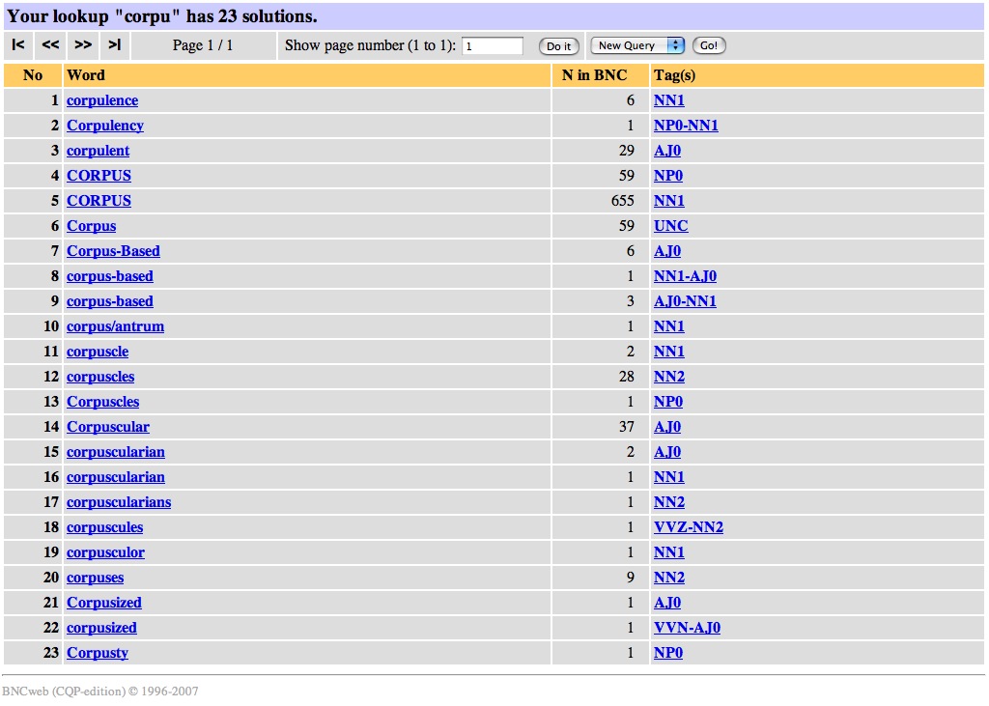The width and height of the screenshot is (989, 706).
Task: Click the NP0-NN1 tag link
Action: pos(686,126)
